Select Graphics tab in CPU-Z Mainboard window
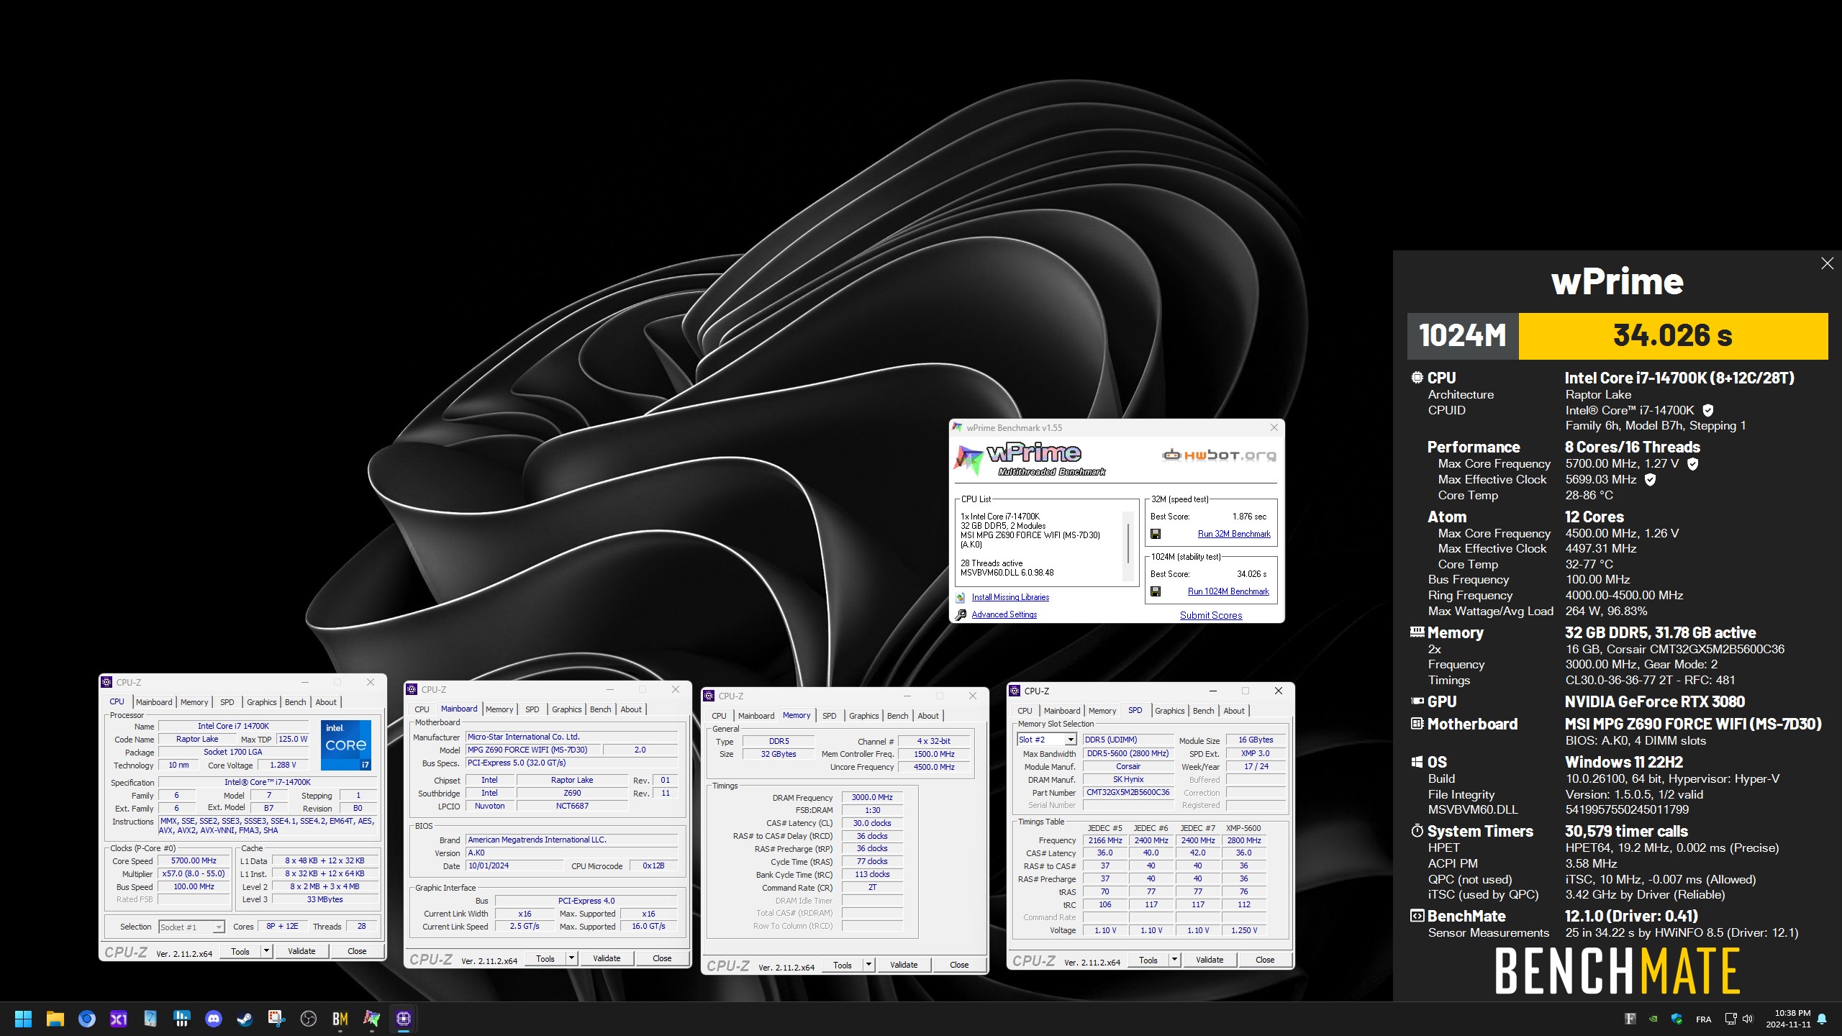 coord(567,709)
